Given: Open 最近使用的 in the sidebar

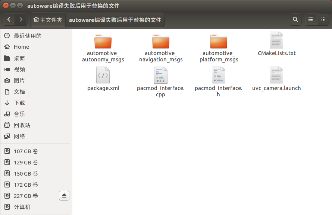Looking at the screenshot, I should (35, 36).
